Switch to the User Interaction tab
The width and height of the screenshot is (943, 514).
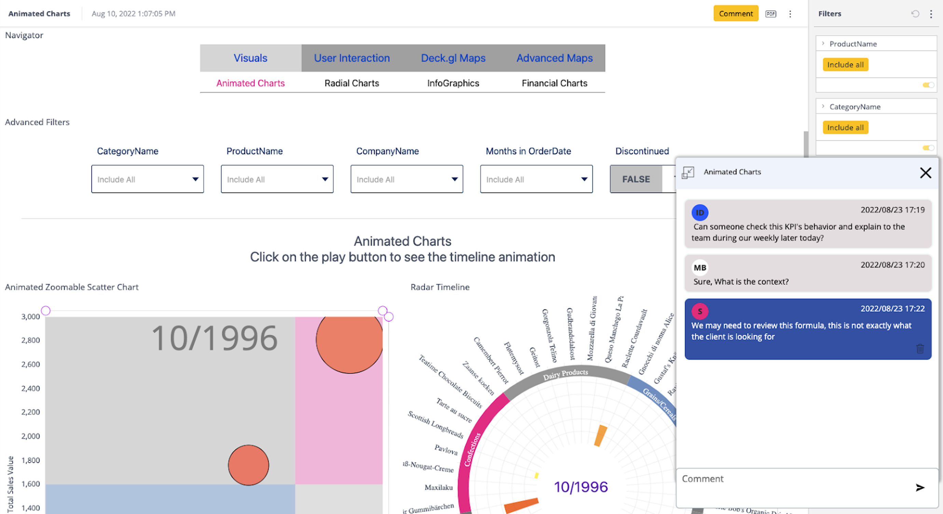pyautogui.click(x=352, y=58)
